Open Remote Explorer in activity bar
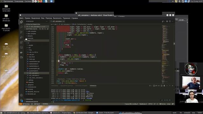This screenshot has height=114, width=203. coord(22,47)
